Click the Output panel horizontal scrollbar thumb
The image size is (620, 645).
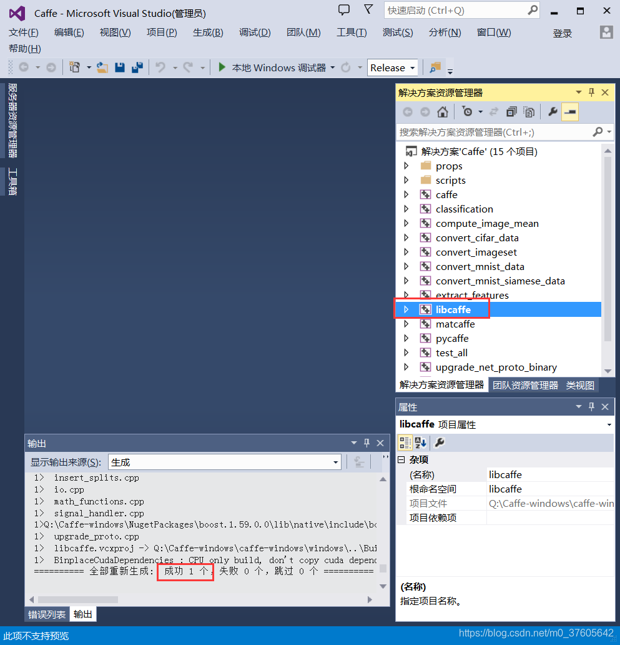(x=78, y=600)
